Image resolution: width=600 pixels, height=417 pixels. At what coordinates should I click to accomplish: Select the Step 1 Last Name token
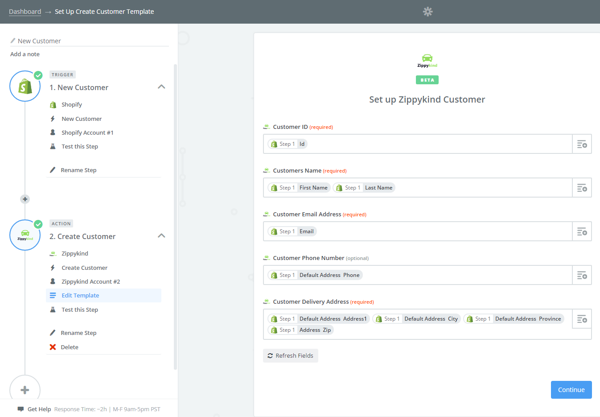coord(364,188)
